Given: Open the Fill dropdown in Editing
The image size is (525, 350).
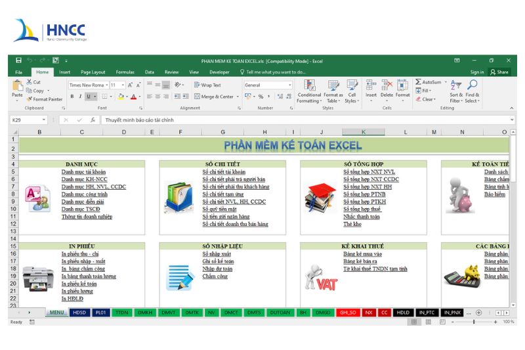Looking at the screenshot, I should point(423,91).
